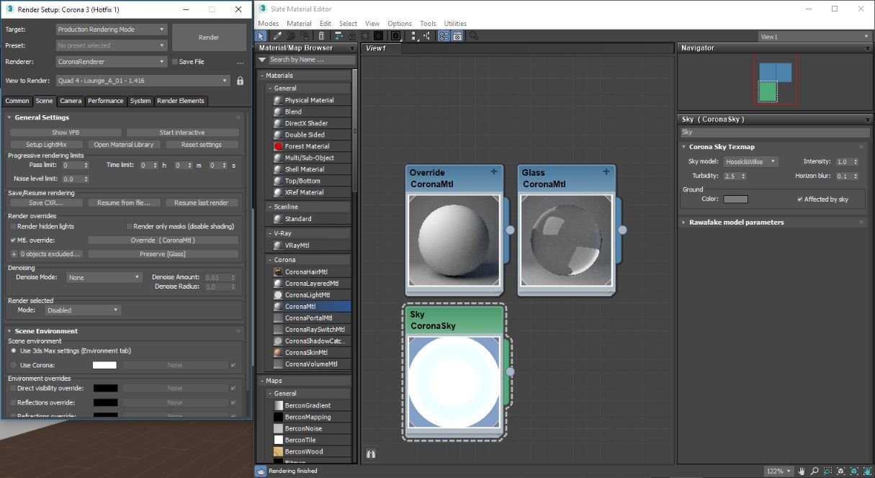This screenshot has height=478, width=875.
Task: Expand the Rawafake model parameters rollout
Action: pos(736,222)
